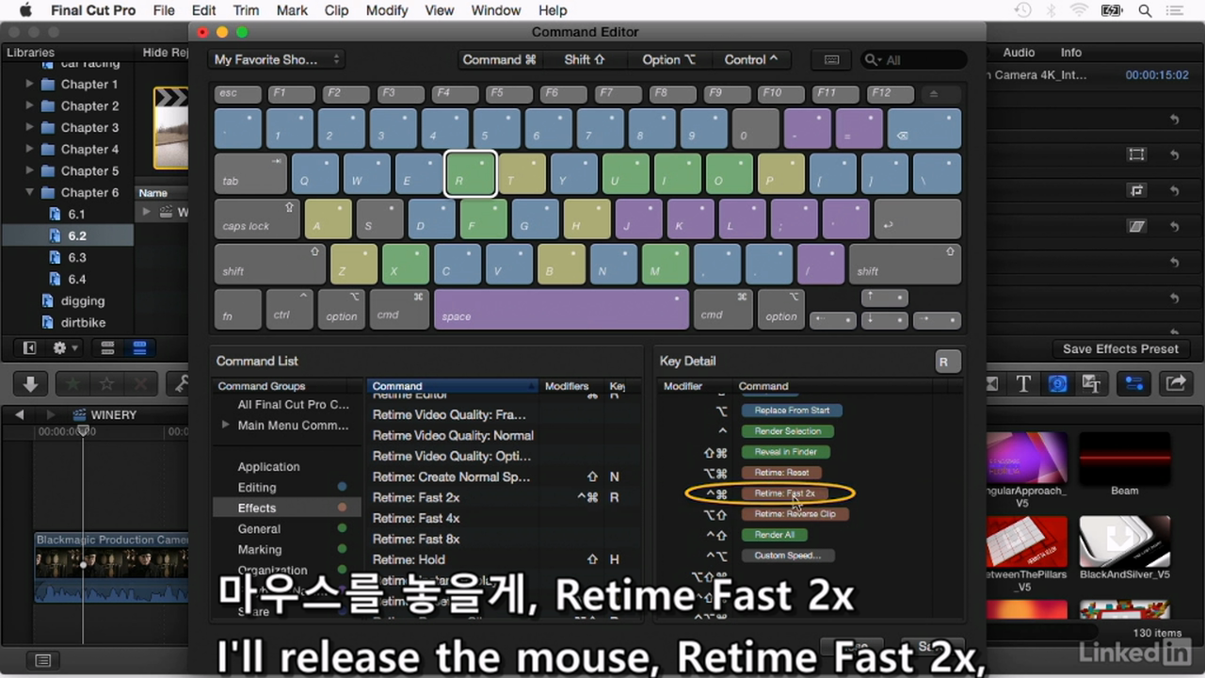Open Spotlight search in menu bar
1205x678 pixels.
pos(1145,10)
